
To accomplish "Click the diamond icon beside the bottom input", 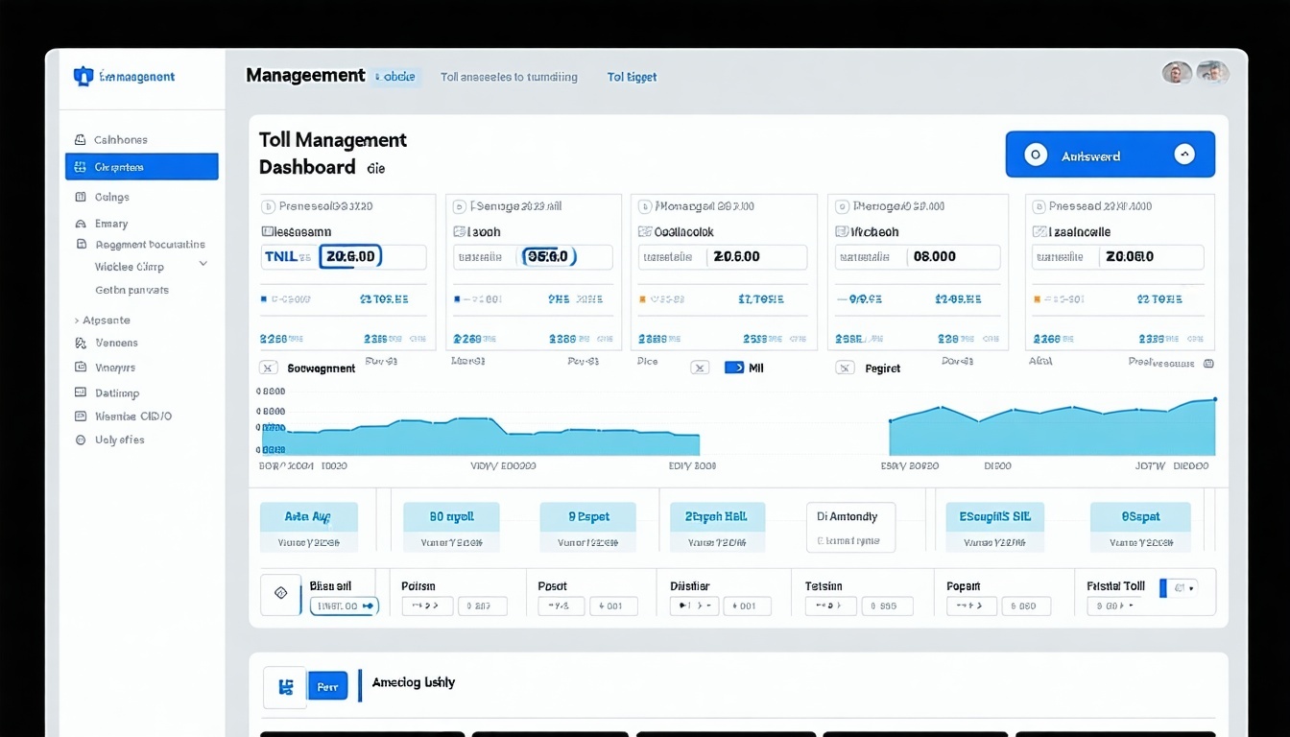I will point(280,594).
